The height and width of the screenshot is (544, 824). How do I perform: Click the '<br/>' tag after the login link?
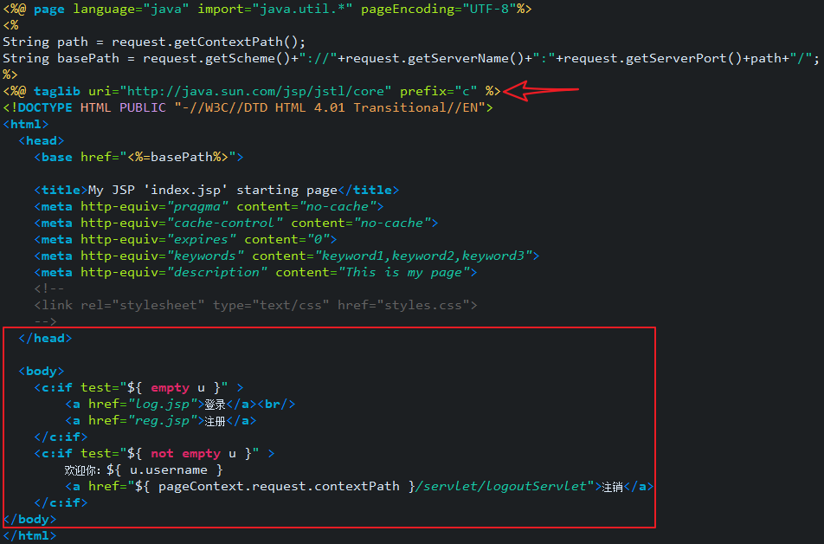point(276,404)
